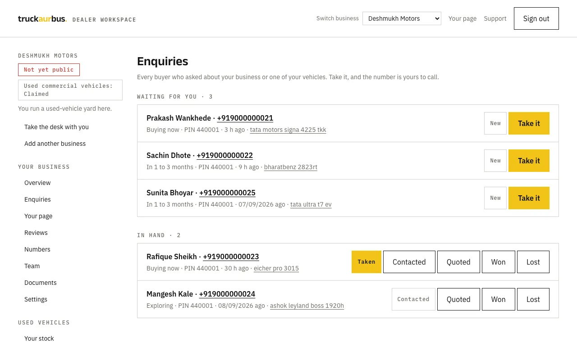This screenshot has height=342, width=577.
Task: Open bharatbenz 2823rt vehicle link
Action: pos(291,167)
